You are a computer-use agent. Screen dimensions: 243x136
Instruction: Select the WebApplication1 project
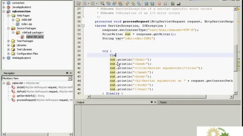21,58
